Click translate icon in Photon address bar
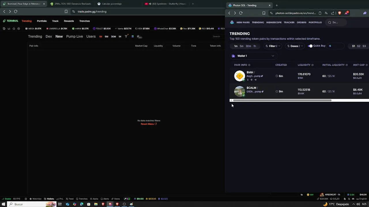Viewport: 369px width, 207px height. 326,13
